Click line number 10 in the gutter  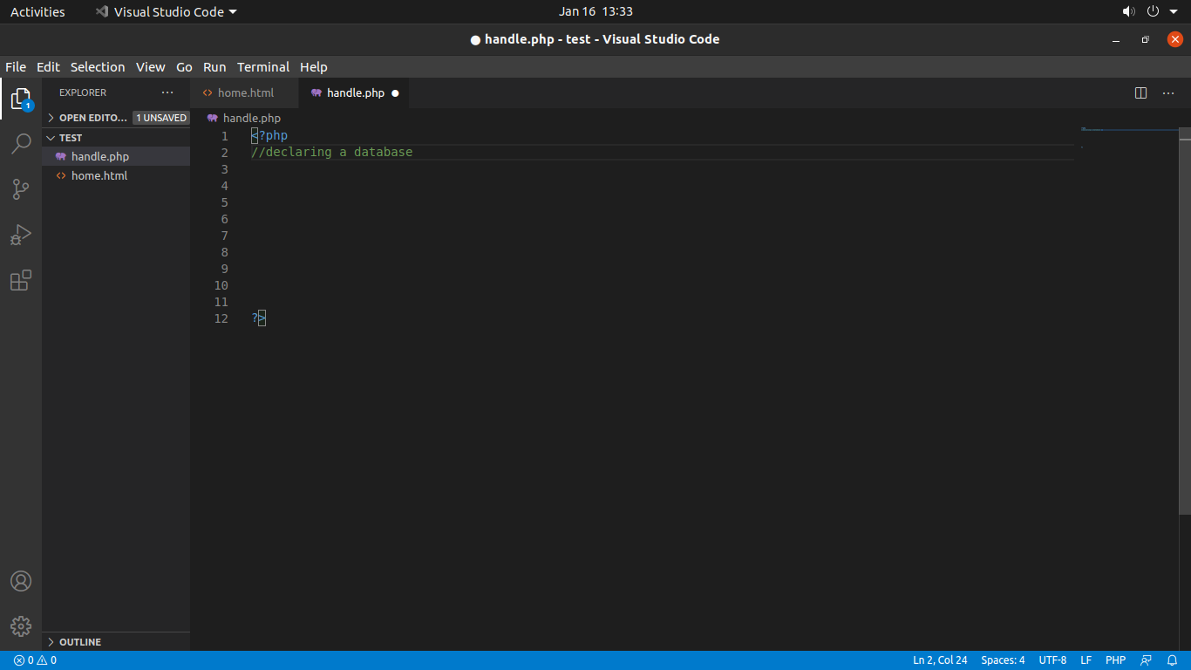coord(221,285)
